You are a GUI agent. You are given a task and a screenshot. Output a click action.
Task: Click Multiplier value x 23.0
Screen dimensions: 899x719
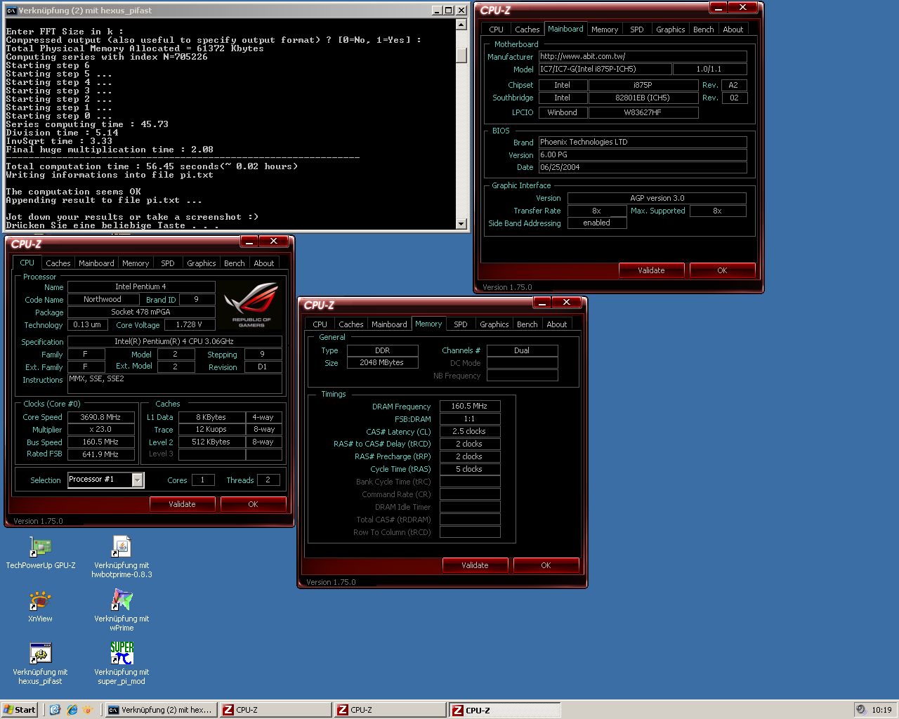[x=101, y=429]
